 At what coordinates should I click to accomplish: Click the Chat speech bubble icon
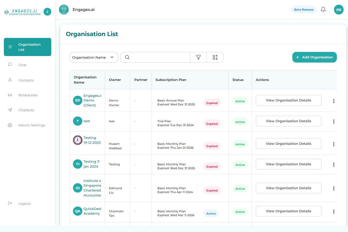[10, 65]
